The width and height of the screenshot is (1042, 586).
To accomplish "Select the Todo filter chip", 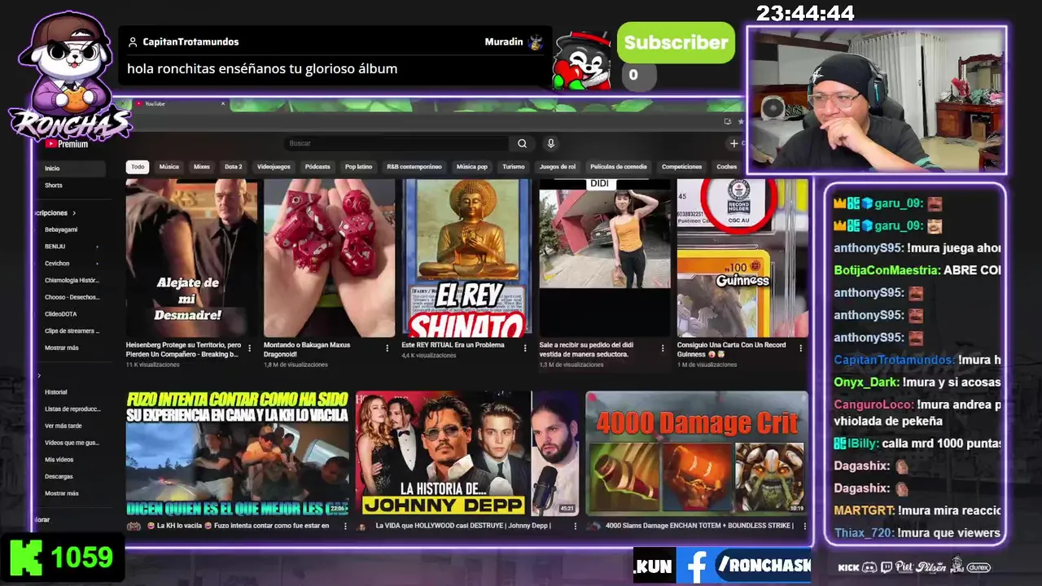I will 138,167.
